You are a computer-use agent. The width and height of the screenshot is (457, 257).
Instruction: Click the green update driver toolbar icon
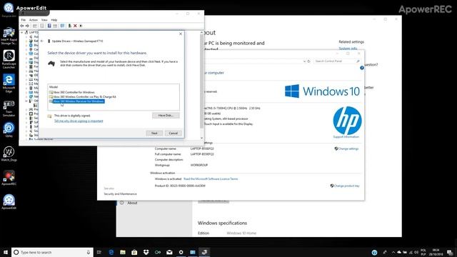tap(70, 26)
